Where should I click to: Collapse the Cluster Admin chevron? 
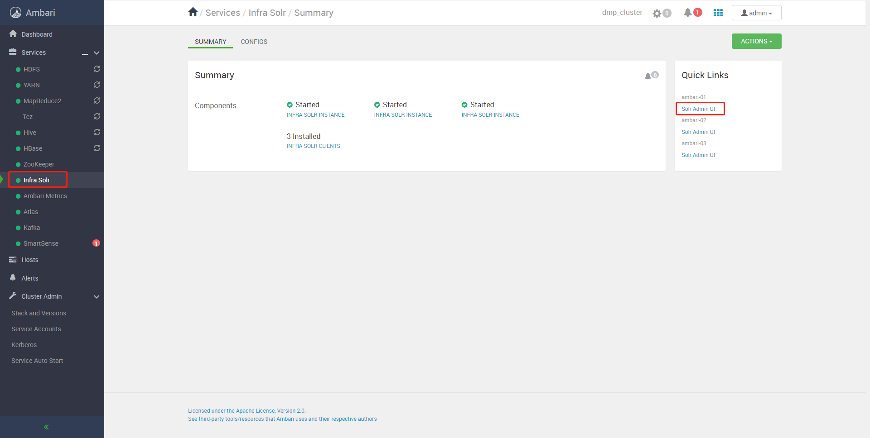point(97,297)
